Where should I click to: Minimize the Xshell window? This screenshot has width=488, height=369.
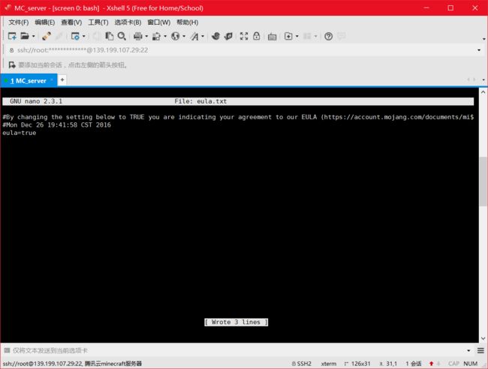(426, 7)
